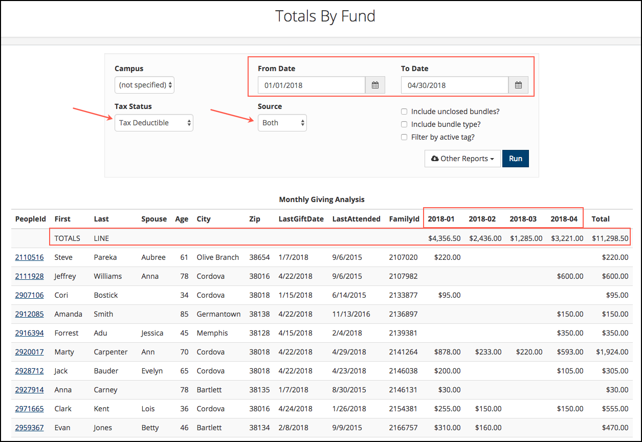This screenshot has height=442, width=642.
Task: Open PeopleId link 2971665
Action: (x=29, y=409)
